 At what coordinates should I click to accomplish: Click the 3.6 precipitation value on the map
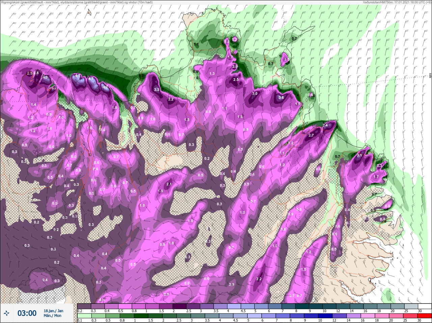pos(281,97)
